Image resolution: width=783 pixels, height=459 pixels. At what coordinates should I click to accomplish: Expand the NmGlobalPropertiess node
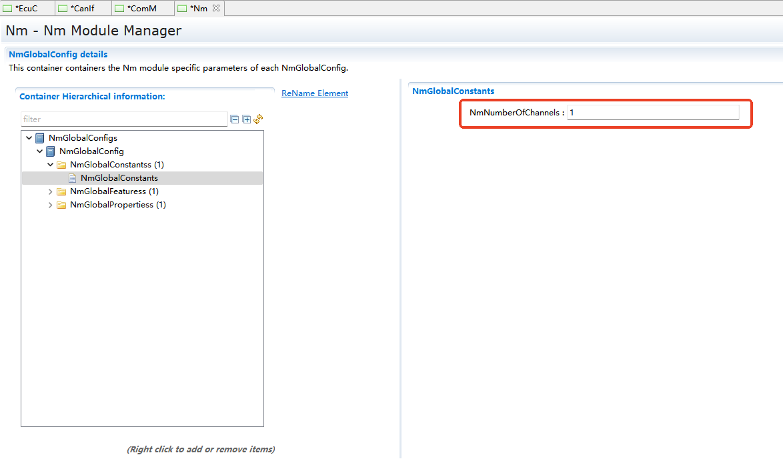pos(51,205)
